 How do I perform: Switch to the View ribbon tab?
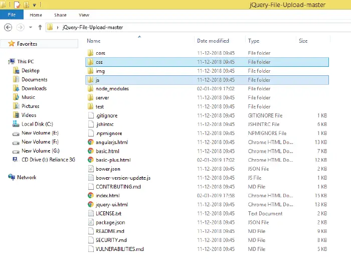84,15
